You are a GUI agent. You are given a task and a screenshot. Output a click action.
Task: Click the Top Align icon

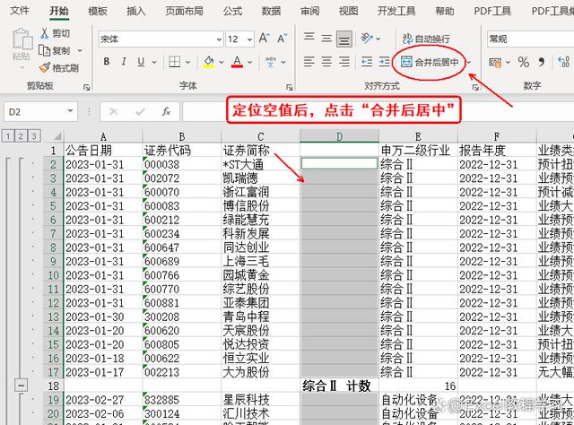[x=309, y=37]
